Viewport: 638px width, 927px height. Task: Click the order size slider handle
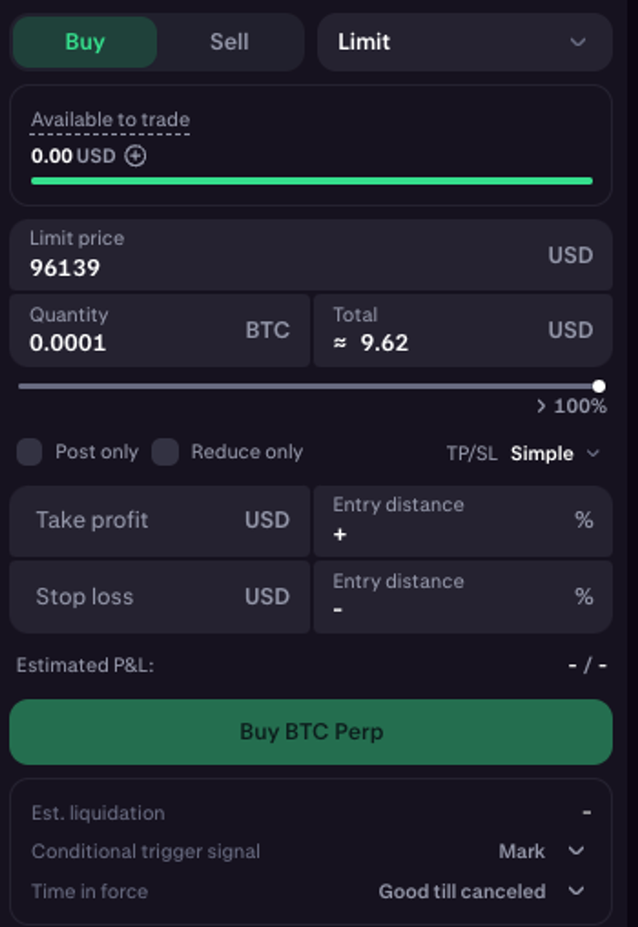tap(599, 386)
